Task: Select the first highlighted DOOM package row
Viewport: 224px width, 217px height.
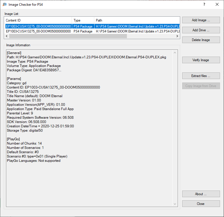Action: (93, 26)
